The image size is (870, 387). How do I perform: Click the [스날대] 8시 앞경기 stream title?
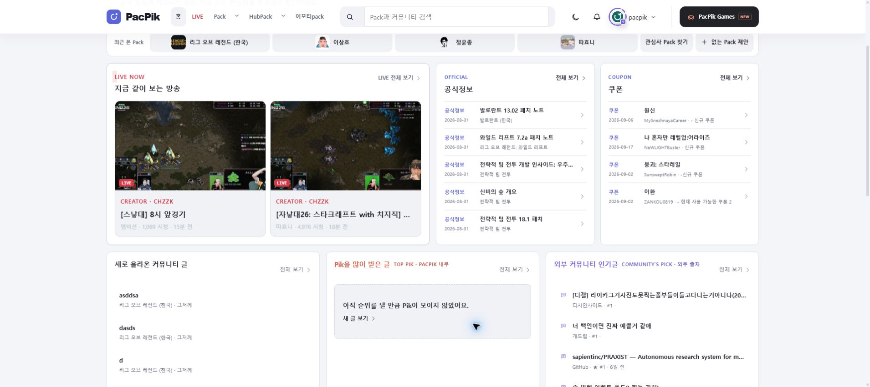click(x=153, y=214)
